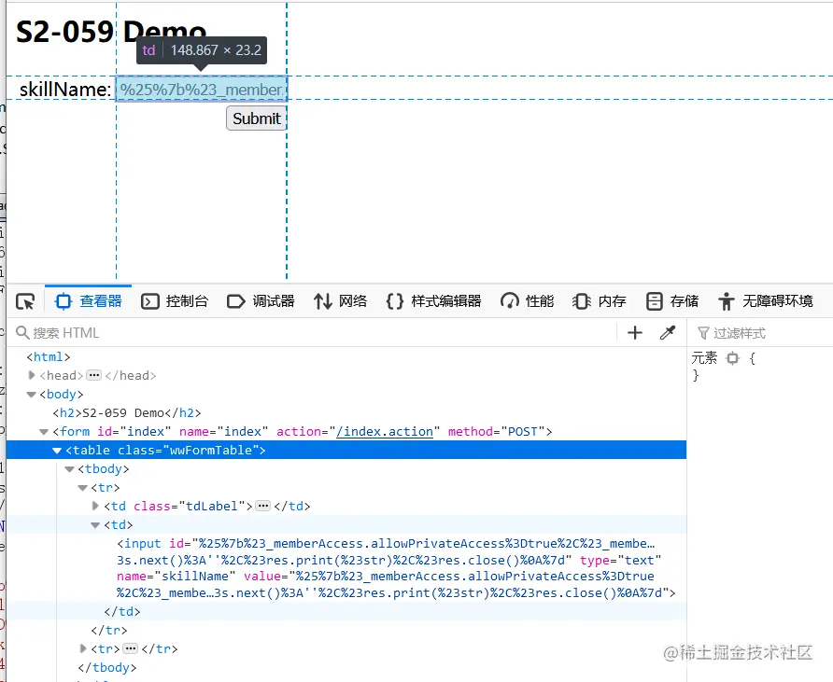Image resolution: width=833 pixels, height=682 pixels.
Task: Click the 样式编辑器 curly braces icon
Action: (x=395, y=301)
